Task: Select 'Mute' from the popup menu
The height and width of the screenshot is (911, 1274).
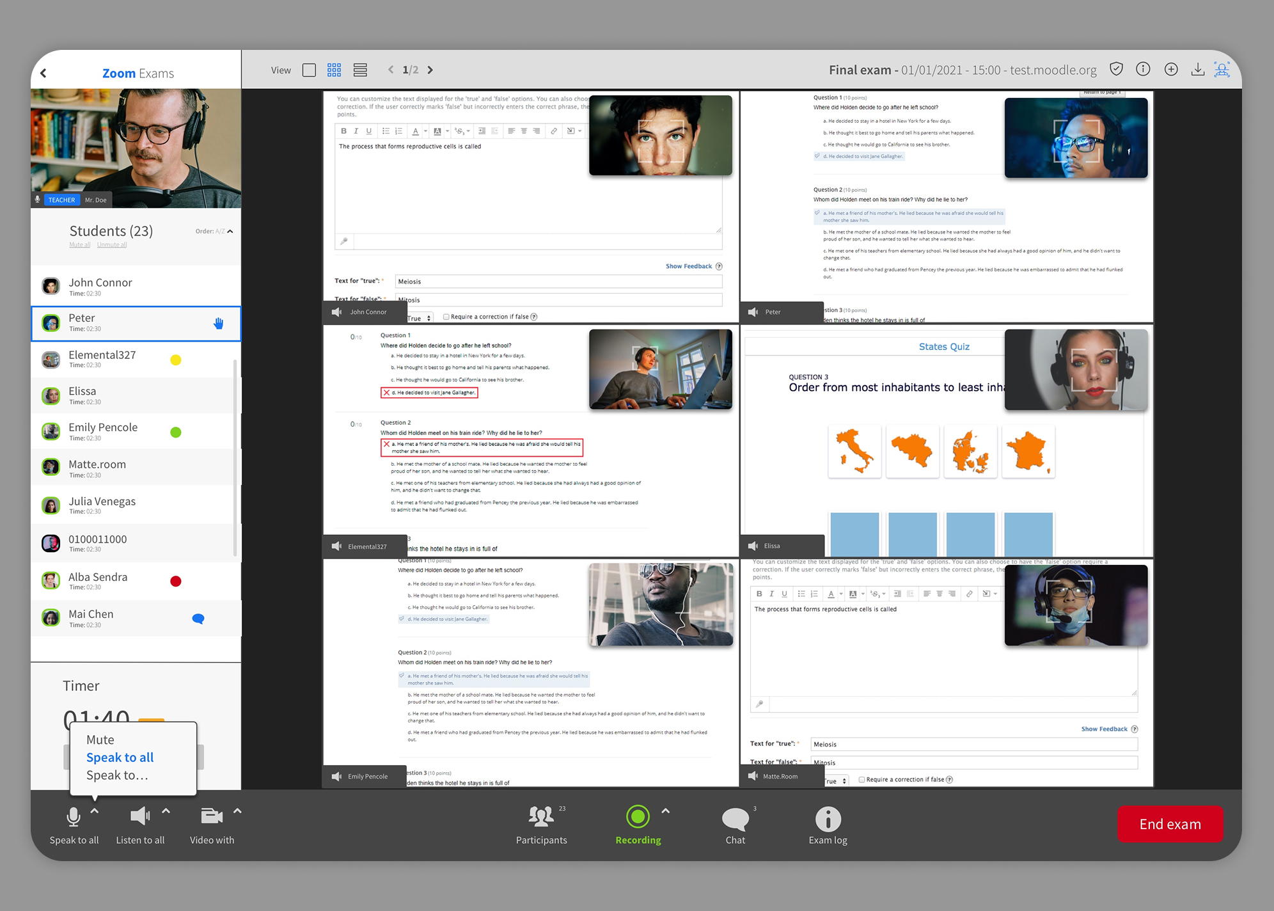Action: [x=100, y=740]
